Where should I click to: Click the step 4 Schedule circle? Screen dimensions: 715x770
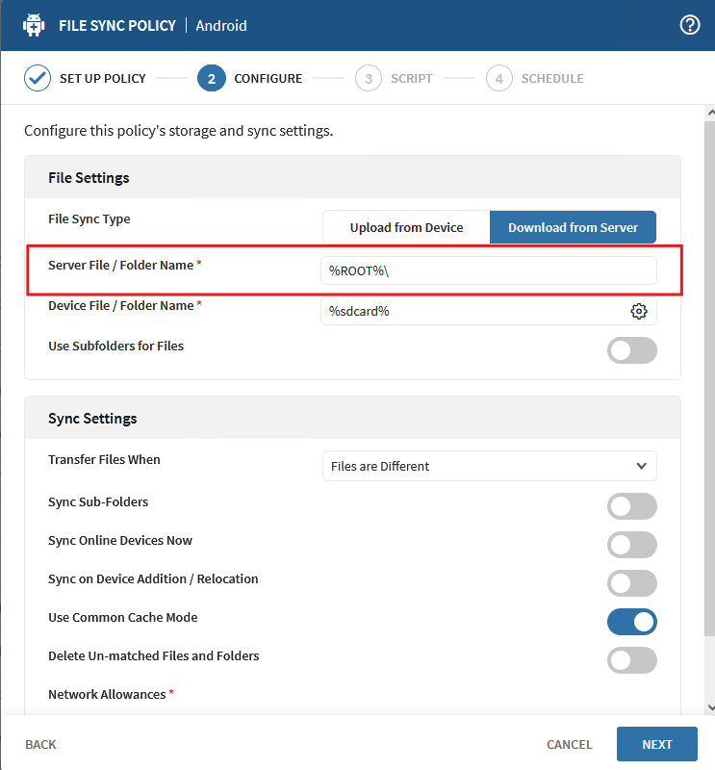498,78
